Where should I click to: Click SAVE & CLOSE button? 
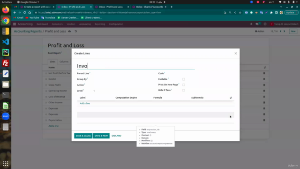click(83, 136)
